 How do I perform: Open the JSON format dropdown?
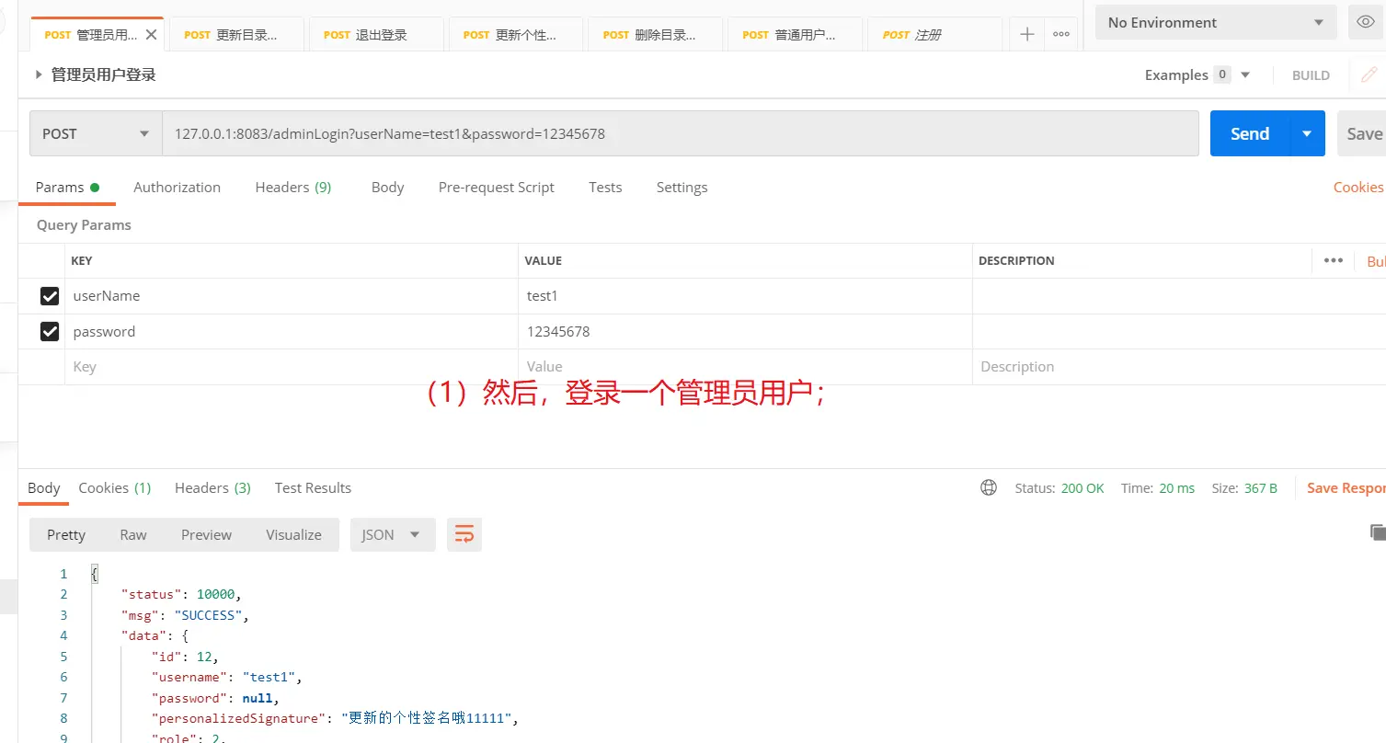(392, 534)
